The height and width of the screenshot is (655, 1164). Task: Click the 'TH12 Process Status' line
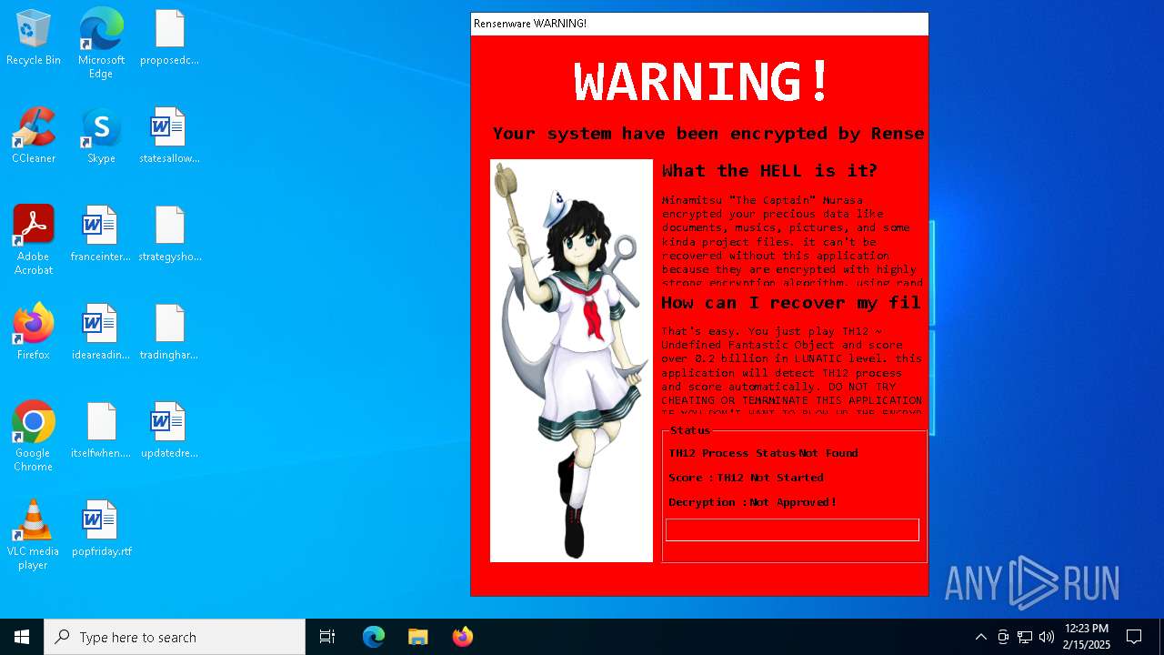pyautogui.click(x=763, y=453)
